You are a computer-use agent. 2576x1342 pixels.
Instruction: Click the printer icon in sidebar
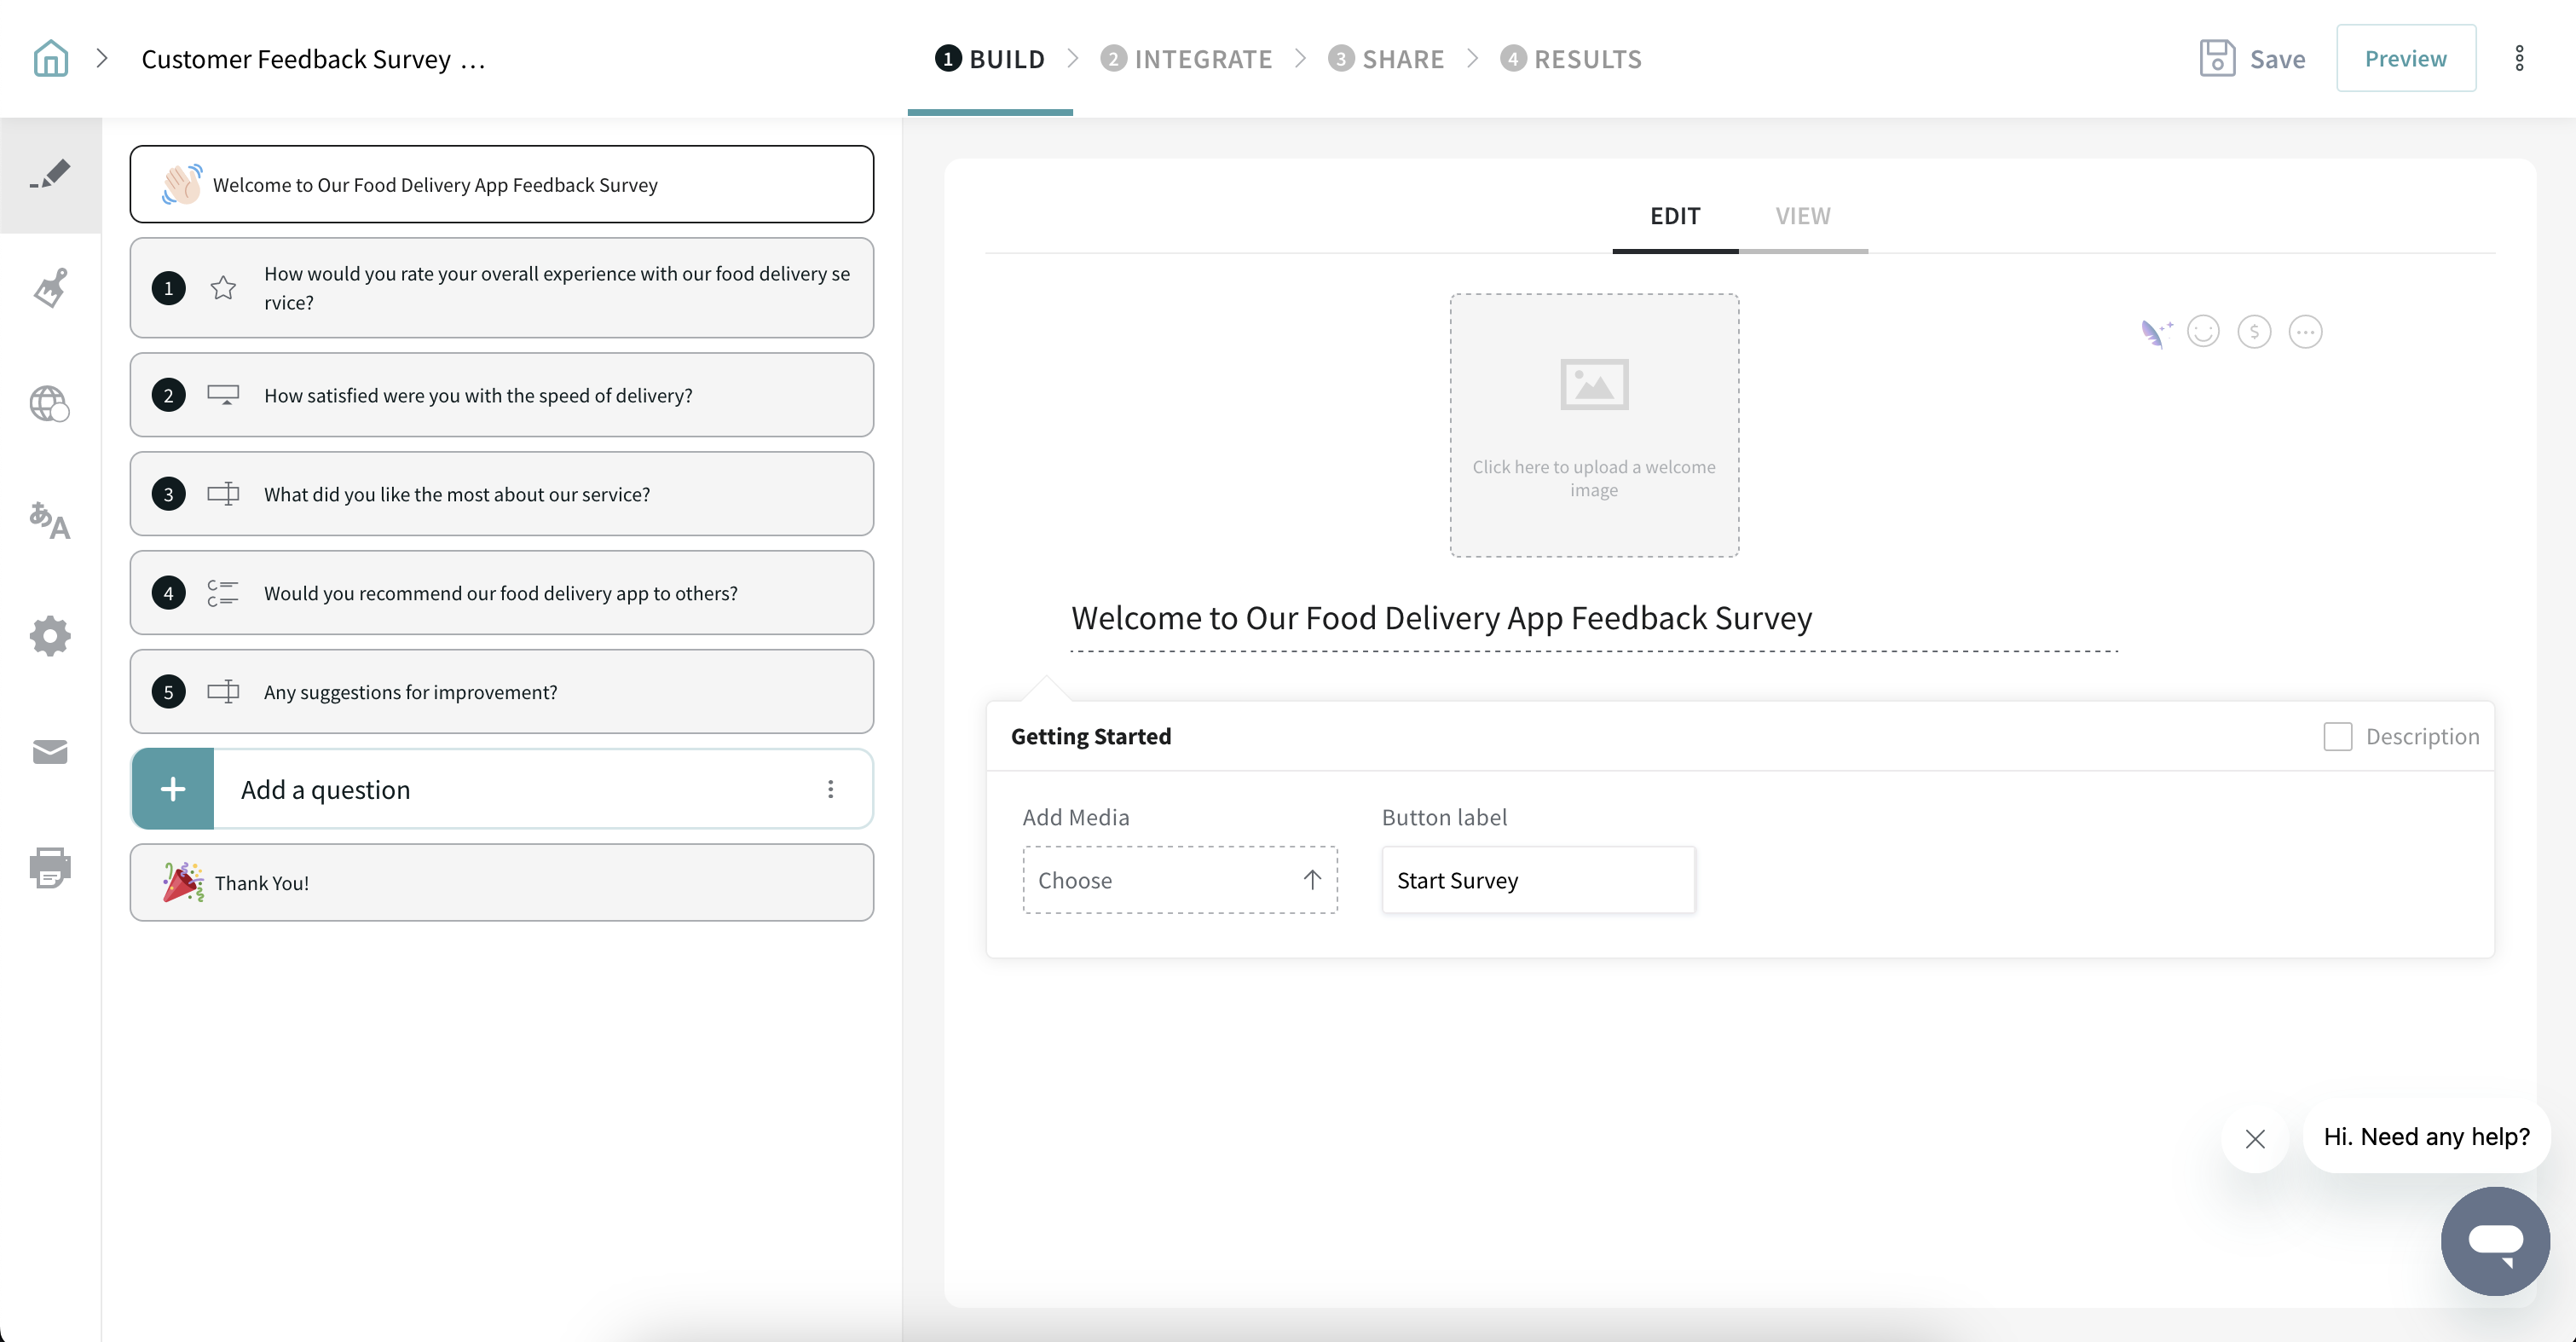coord(50,867)
